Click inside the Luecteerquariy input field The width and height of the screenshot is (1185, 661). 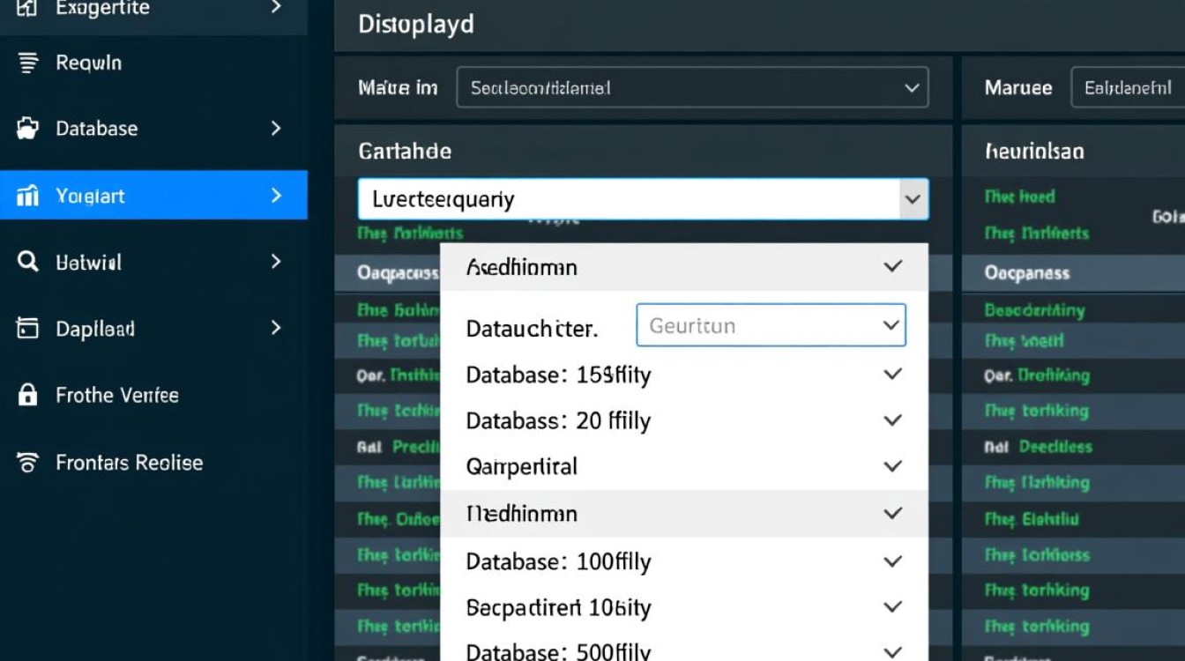pyautogui.click(x=617, y=199)
